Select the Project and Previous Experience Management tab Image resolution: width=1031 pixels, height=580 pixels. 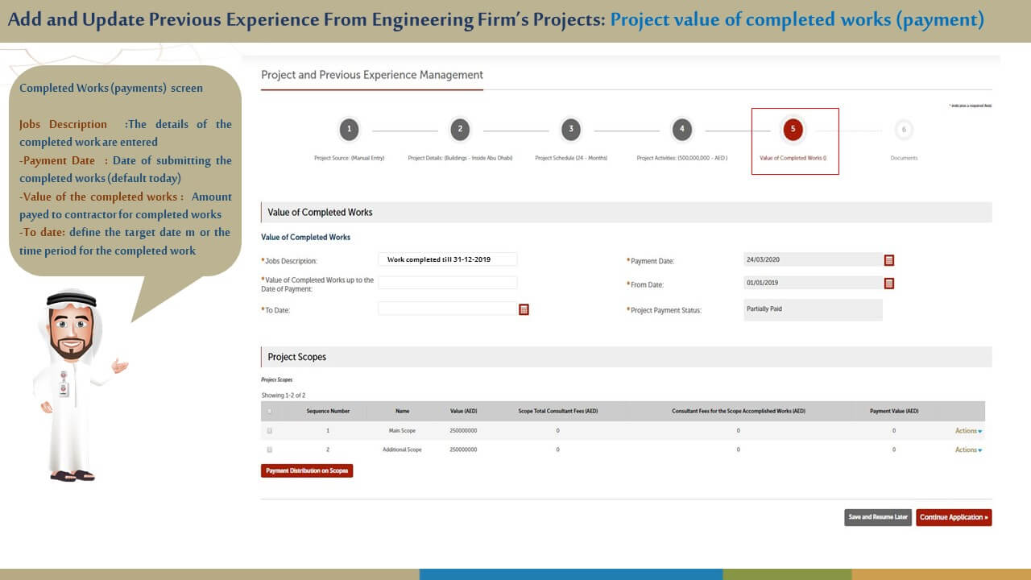[x=372, y=75]
